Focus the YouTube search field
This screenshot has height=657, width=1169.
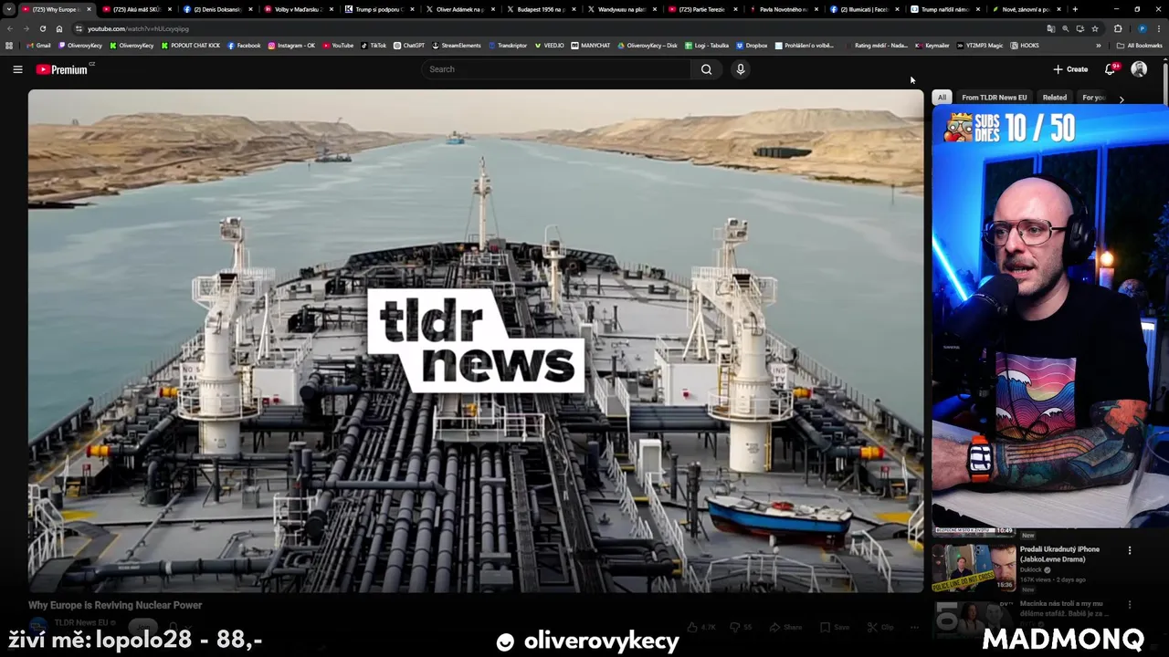(557, 69)
